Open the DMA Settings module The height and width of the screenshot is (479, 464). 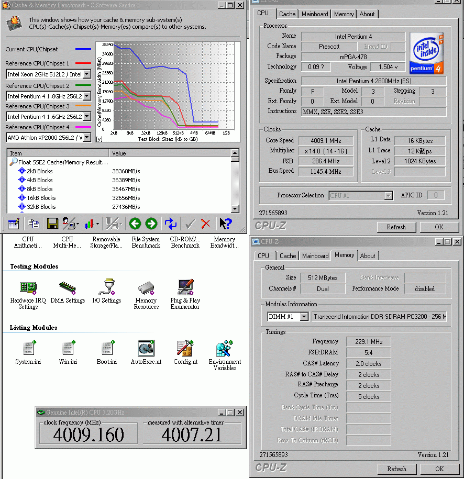68,293
